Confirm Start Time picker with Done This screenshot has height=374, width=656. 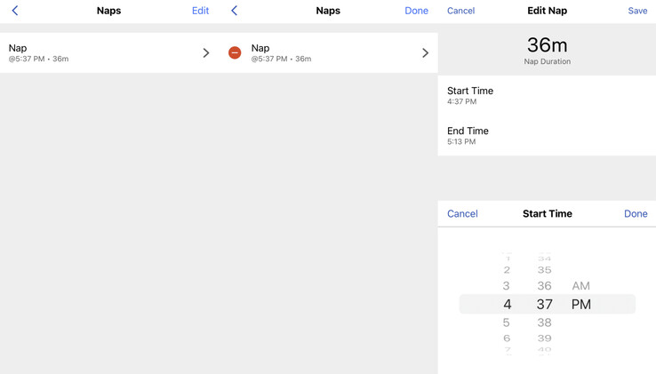click(x=636, y=214)
